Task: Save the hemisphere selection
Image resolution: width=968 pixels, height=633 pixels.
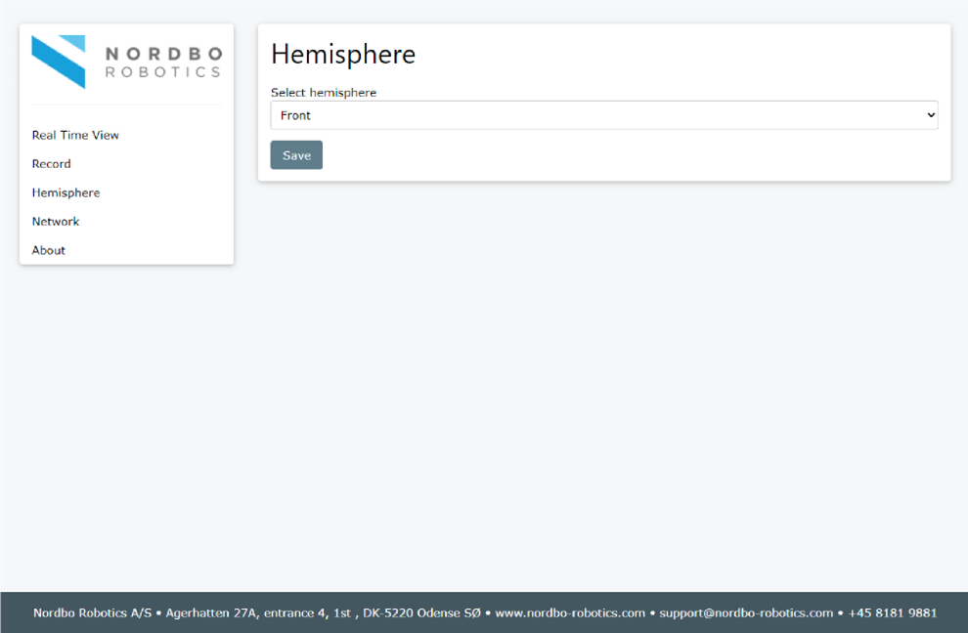Action: (296, 155)
